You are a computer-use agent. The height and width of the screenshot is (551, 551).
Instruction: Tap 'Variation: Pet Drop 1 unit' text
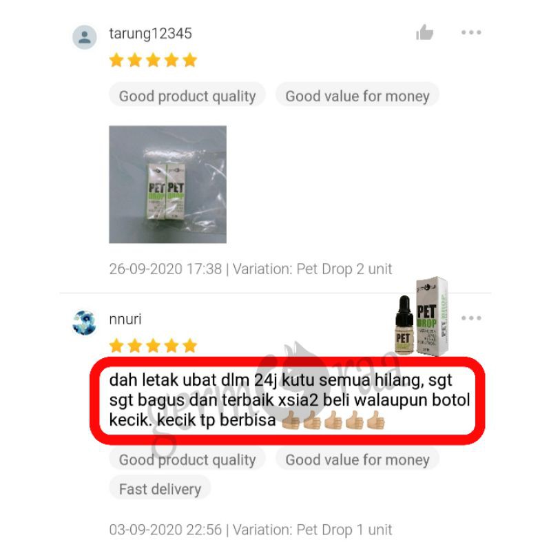(x=313, y=530)
